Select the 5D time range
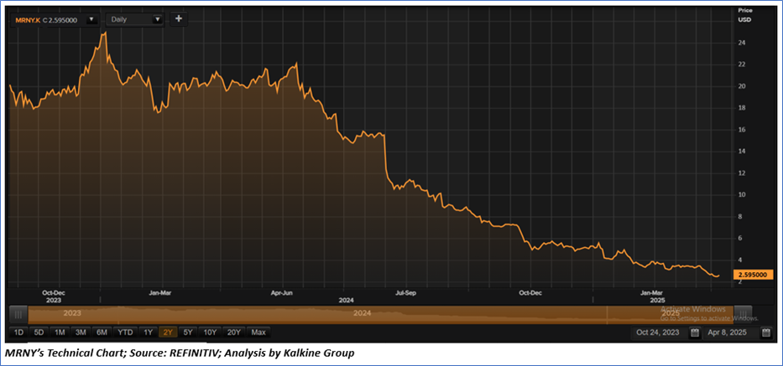Image resolution: width=783 pixels, height=366 pixels. 39,332
